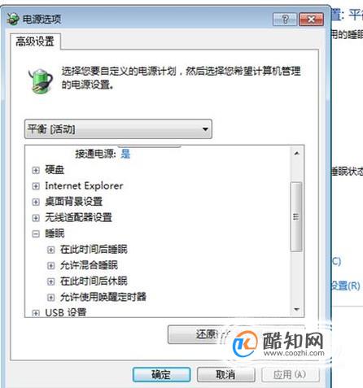Image resolution: width=363 pixels, height=388 pixels.
Task: Click the power options title bar icon
Action: pos(13,19)
